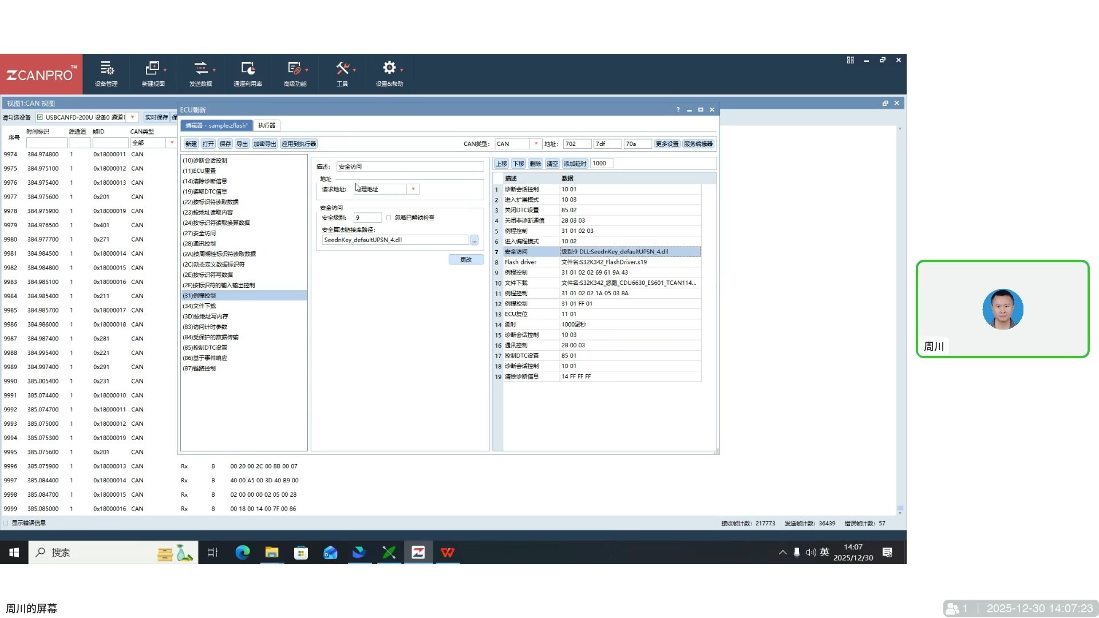Click the browse button beside SeednKey DLL path

coord(474,240)
